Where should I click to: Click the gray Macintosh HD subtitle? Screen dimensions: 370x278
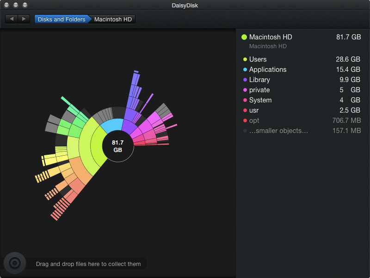[268, 46]
